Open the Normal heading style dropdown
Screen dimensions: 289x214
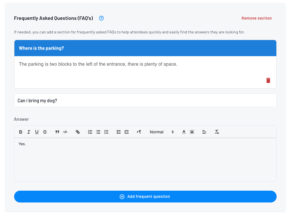coord(161,132)
